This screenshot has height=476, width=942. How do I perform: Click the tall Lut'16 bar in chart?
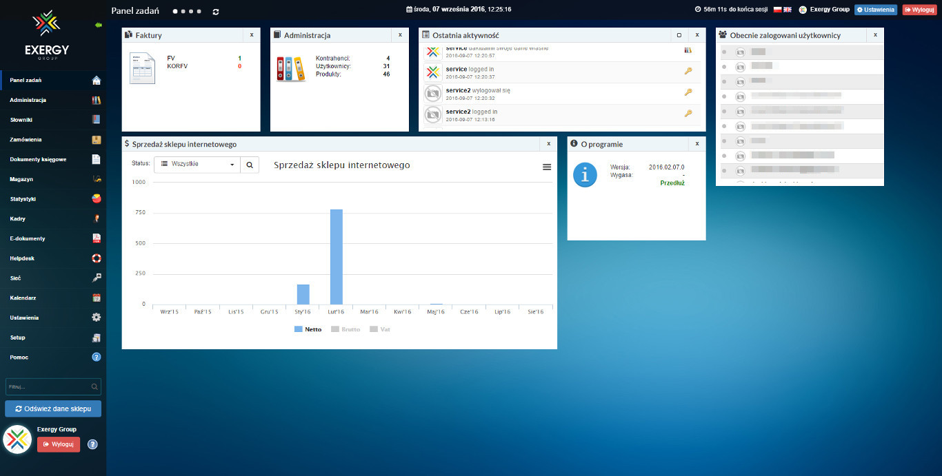[337, 257]
